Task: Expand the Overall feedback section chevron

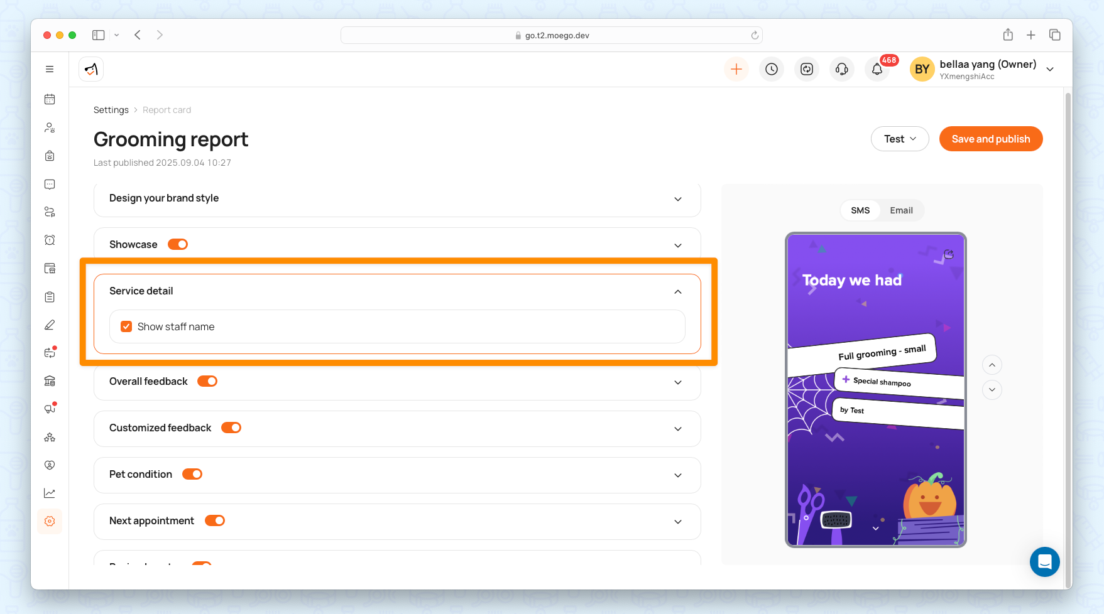Action: [678, 382]
